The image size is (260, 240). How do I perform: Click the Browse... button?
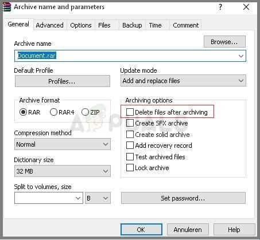pos(224,42)
